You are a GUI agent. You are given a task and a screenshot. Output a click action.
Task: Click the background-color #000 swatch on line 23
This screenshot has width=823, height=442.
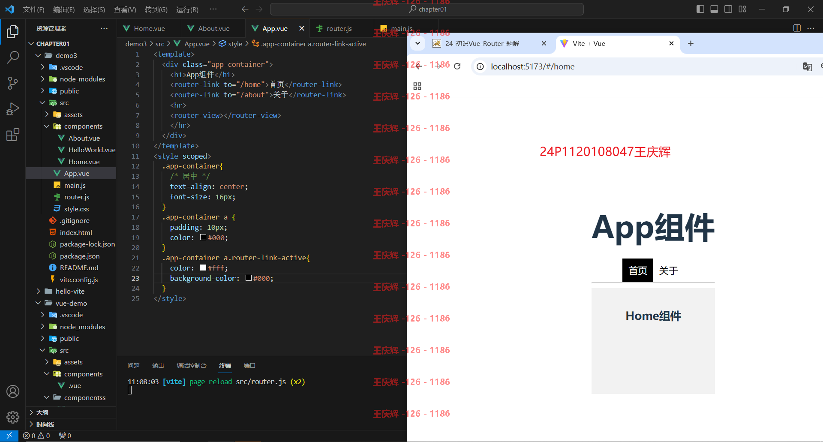248,278
